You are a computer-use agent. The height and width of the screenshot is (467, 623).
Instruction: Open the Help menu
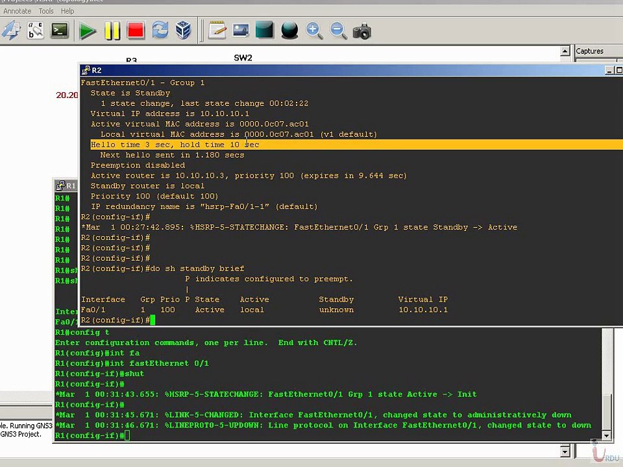[x=67, y=11]
